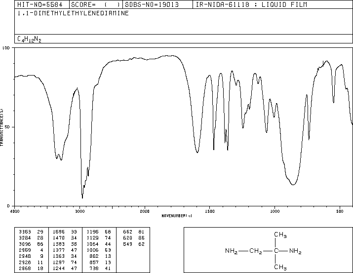Select peak entry 1377 in the table
Image resolution: width=353 pixels, height=273 pixels.
coord(65,250)
